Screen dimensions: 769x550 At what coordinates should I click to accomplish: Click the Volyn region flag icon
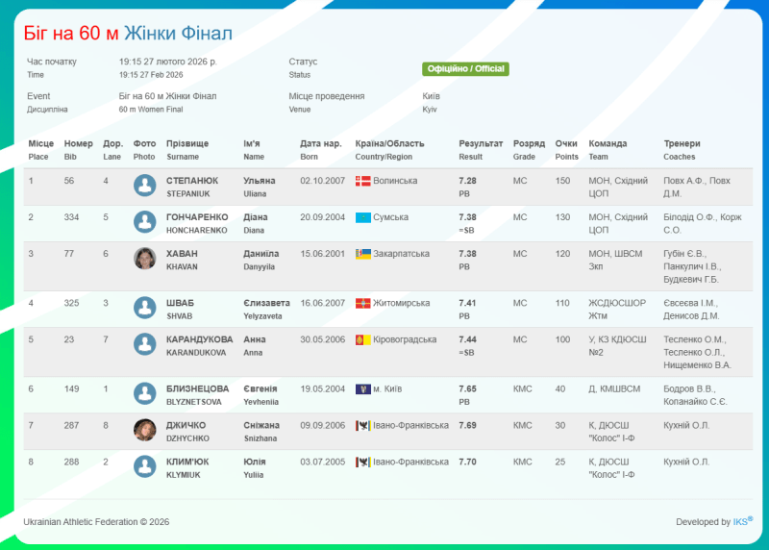click(362, 181)
